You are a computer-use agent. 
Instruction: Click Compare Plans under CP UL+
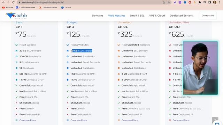(x=181, y=120)
